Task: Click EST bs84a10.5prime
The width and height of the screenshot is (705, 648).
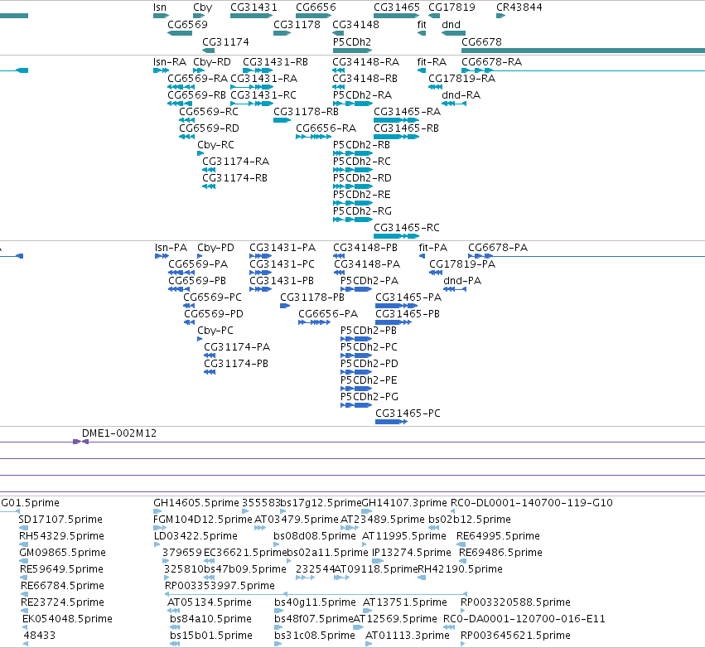Action: point(211,619)
